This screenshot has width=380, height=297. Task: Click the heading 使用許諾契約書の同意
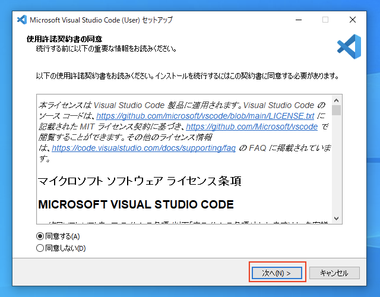pos(65,39)
